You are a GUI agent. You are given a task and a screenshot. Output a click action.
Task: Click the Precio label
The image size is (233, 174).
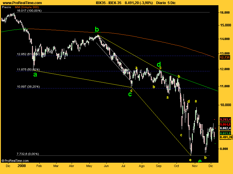pos(6,7)
